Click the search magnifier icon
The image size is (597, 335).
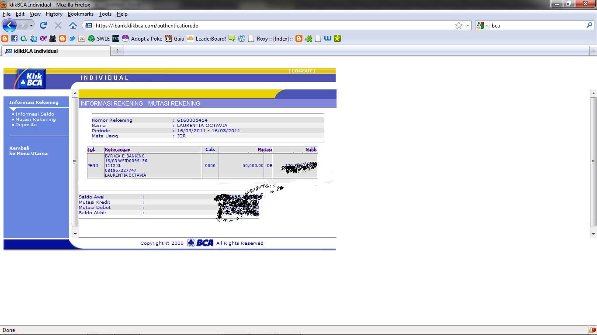[x=589, y=25]
